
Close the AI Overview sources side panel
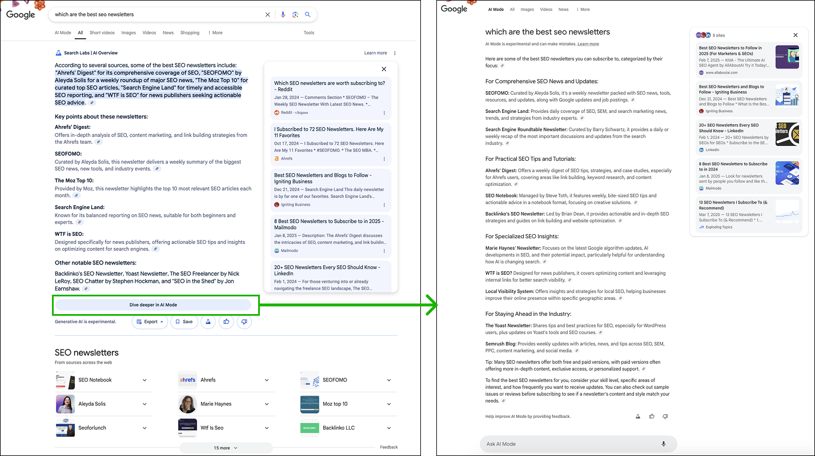(384, 69)
